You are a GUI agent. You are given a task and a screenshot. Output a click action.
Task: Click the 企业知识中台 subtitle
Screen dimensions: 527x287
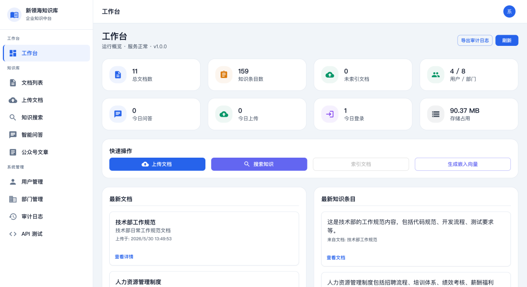39,19
